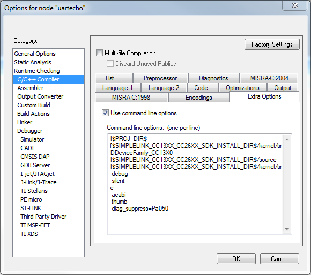
Task: Click Factory Settings button
Action: pyautogui.click(x=272, y=44)
